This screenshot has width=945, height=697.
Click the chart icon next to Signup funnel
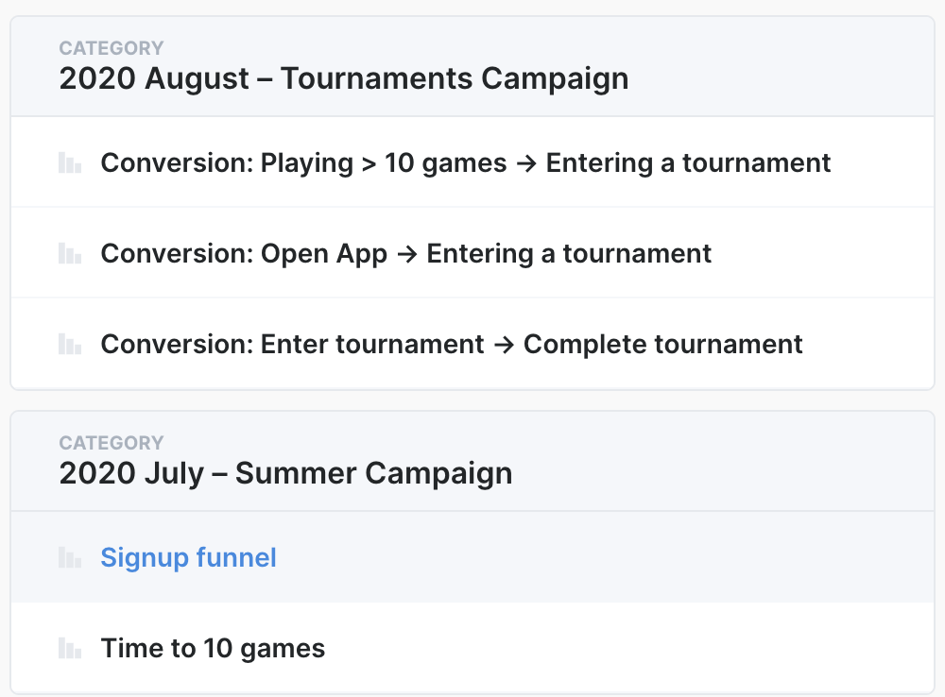point(70,558)
